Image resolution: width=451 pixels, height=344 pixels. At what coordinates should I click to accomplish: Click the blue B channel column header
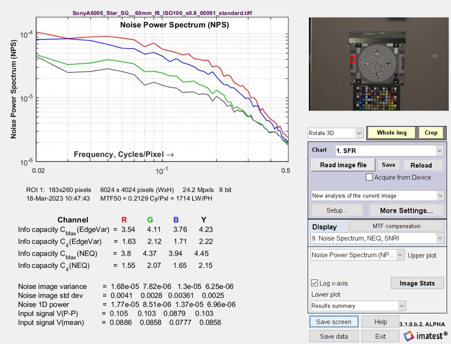click(176, 220)
